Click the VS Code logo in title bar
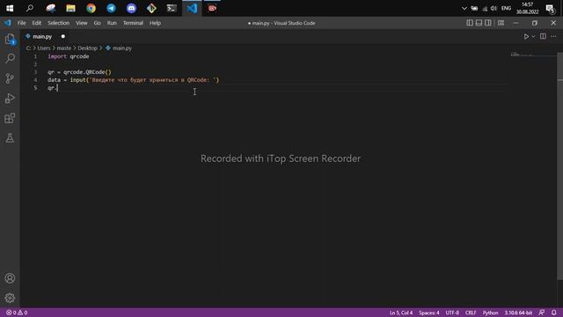 point(8,23)
